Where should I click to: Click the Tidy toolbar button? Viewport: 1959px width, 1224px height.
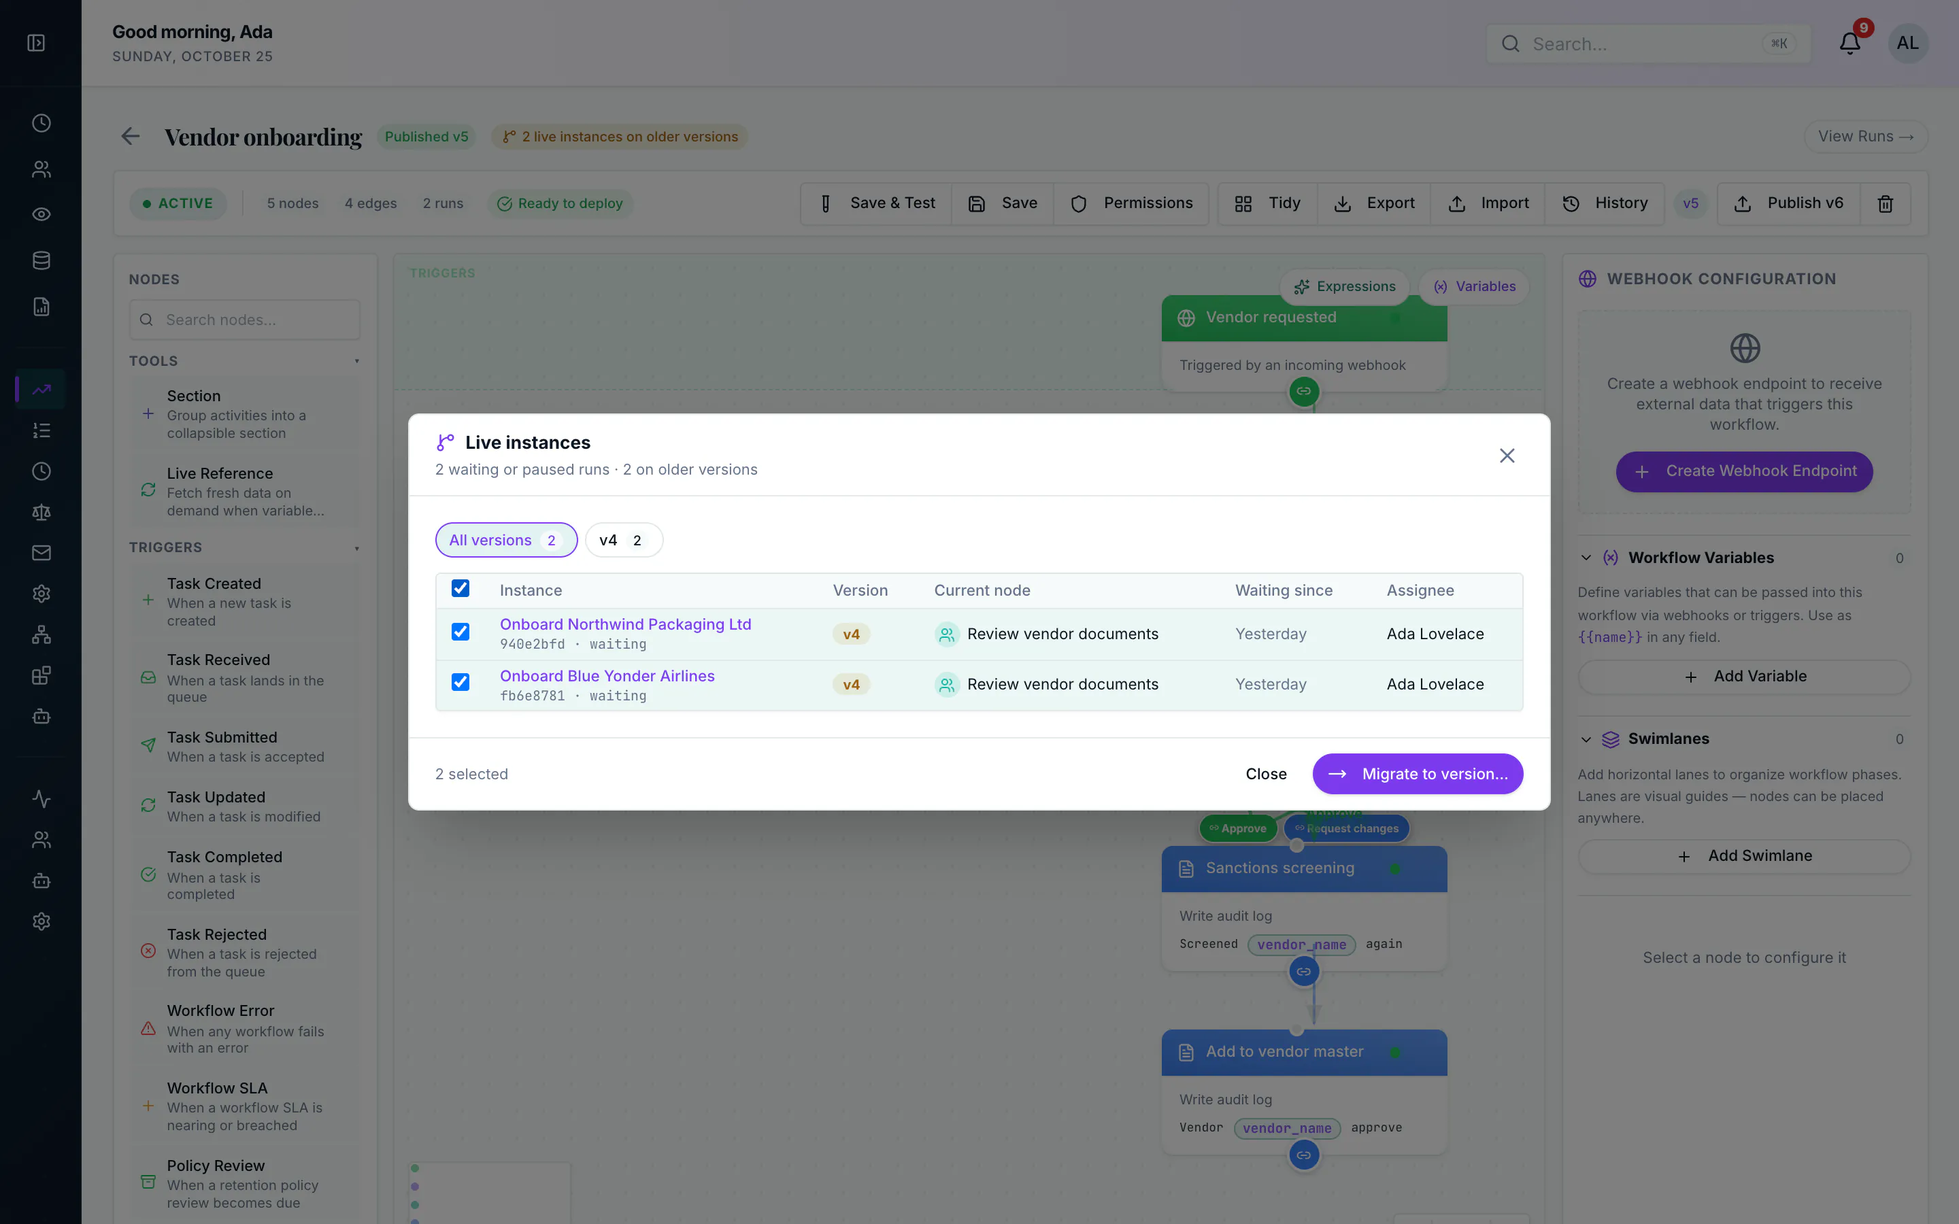[1268, 203]
